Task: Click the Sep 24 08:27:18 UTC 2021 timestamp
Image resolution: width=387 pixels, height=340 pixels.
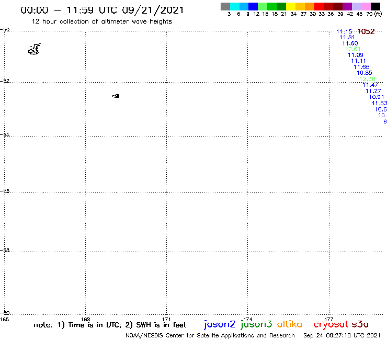Action: (342, 335)
